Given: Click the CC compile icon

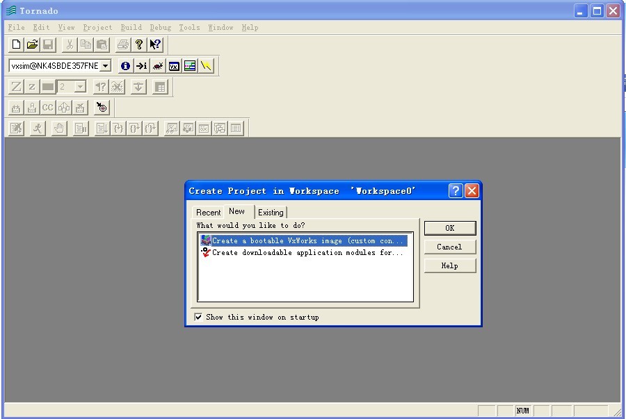Looking at the screenshot, I should 48,108.
